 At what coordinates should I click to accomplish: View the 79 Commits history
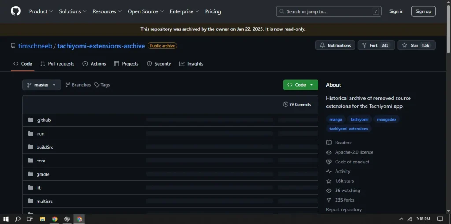pos(297,105)
